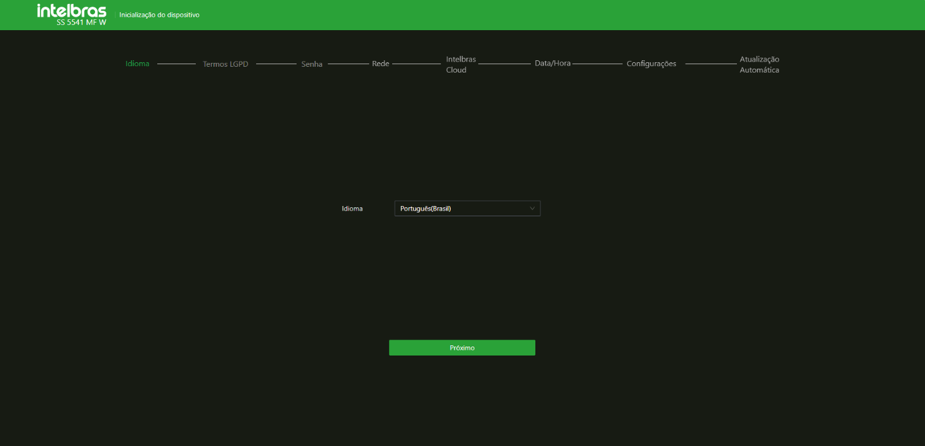Go to the Atualização Automática step
The height and width of the screenshot is (446, 925).
click(759, 64)
